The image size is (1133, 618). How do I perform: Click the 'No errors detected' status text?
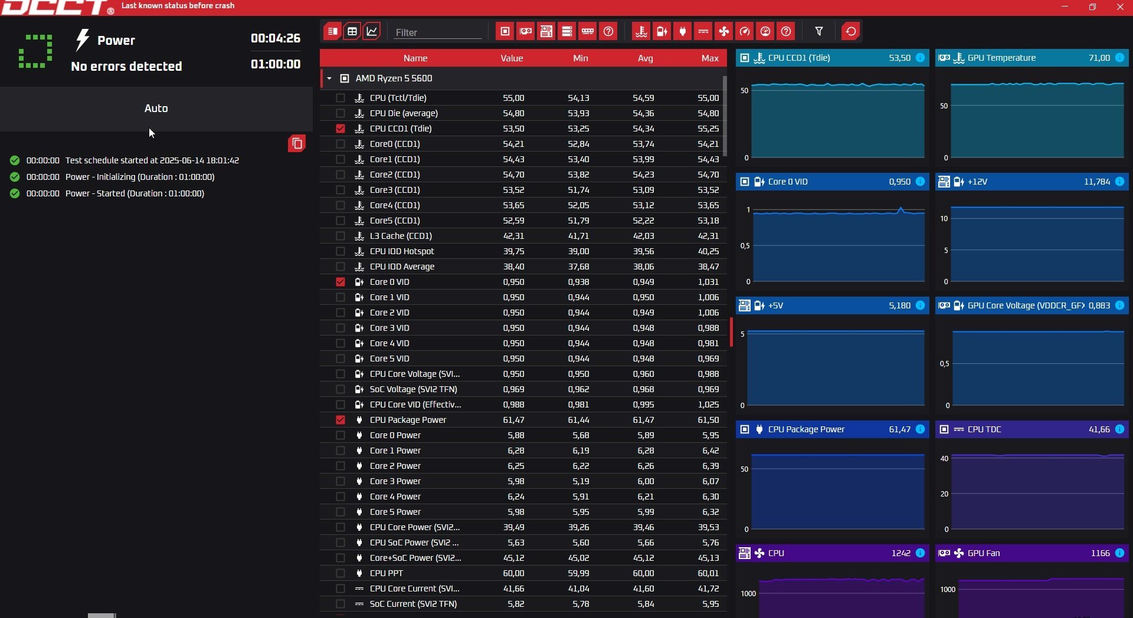tap(126, 67)
